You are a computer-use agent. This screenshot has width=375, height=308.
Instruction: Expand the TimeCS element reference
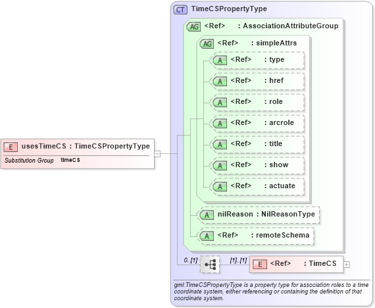coord(347,265)
